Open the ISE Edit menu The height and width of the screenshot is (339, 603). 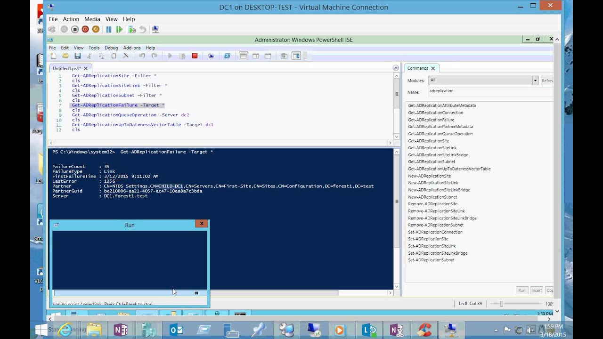[x=65, y=48]
